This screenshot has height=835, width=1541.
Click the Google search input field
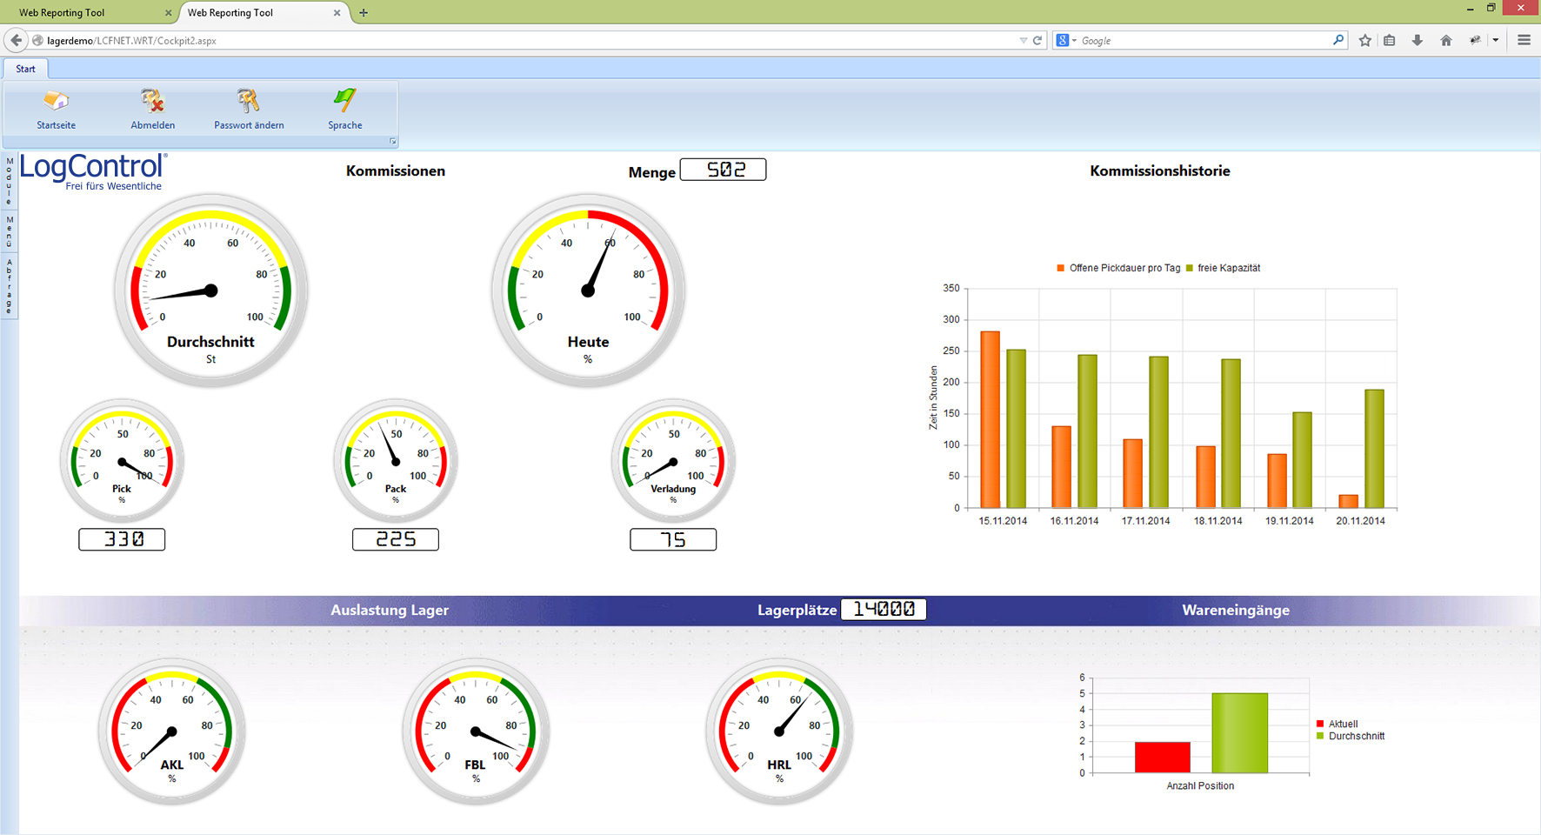point(1204,40)
